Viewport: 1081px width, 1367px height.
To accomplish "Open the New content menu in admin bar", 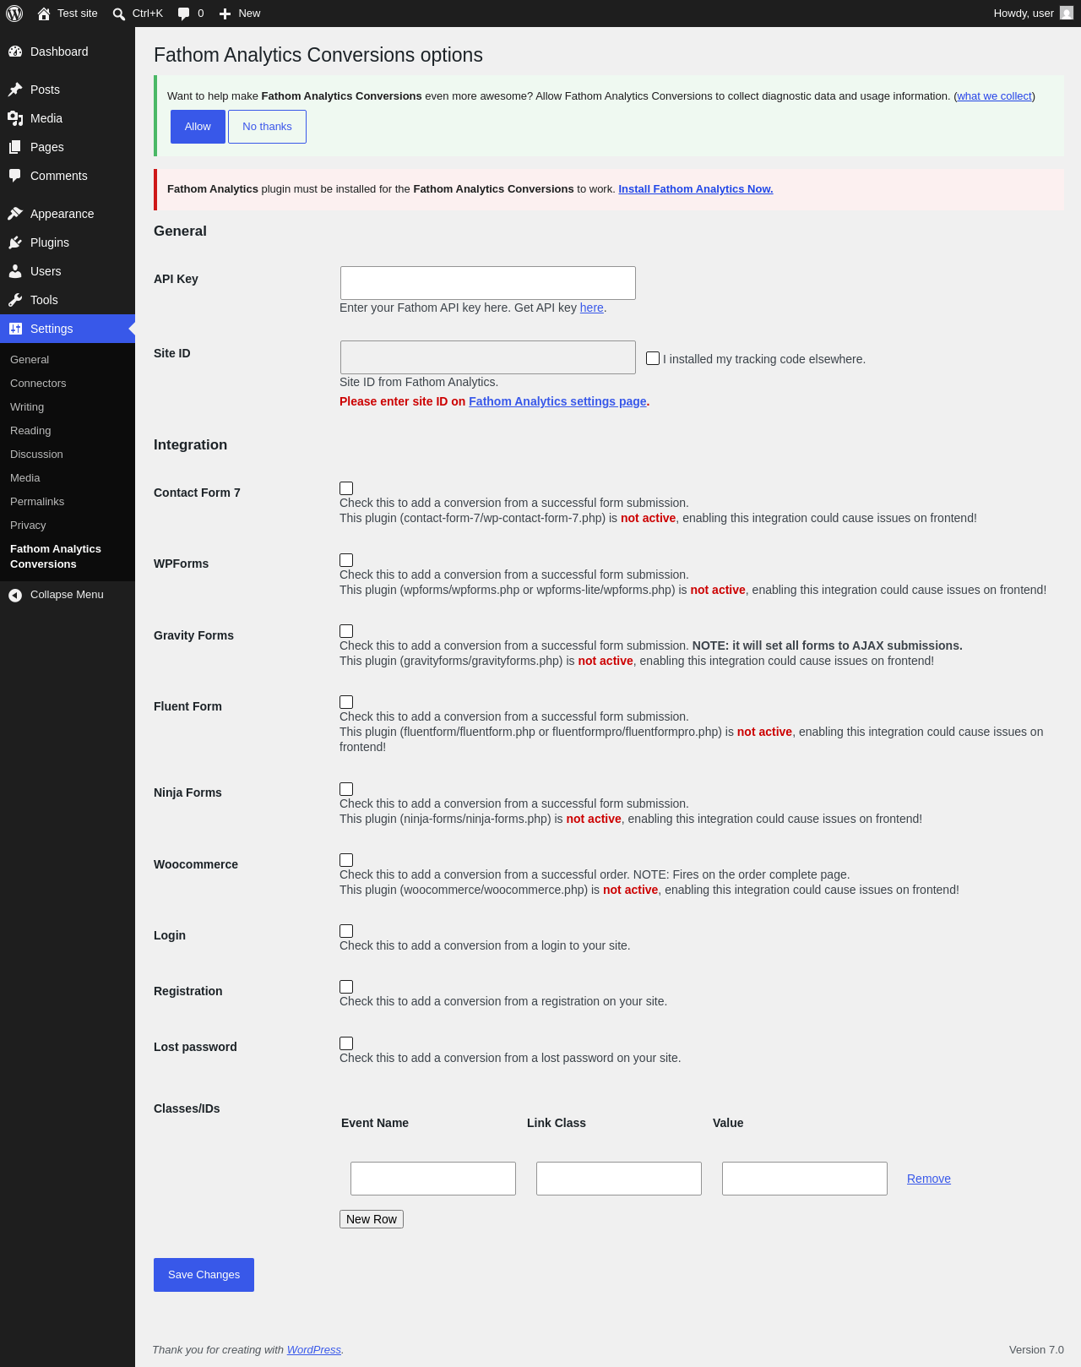I will [240, 14].
